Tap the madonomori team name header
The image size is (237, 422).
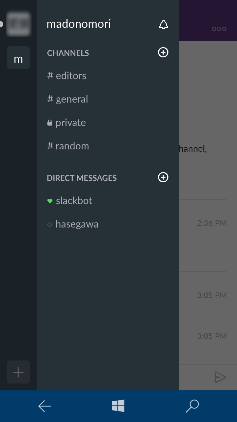(x=79, y=24)
